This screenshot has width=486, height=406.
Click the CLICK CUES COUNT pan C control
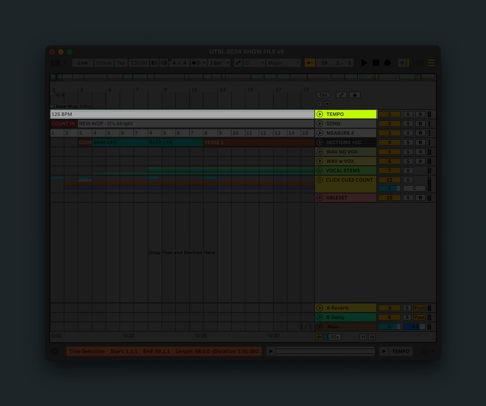click(414, 188)
